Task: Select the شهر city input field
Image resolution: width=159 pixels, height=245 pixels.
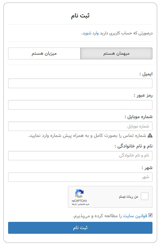Action: [x=80, y=177]
